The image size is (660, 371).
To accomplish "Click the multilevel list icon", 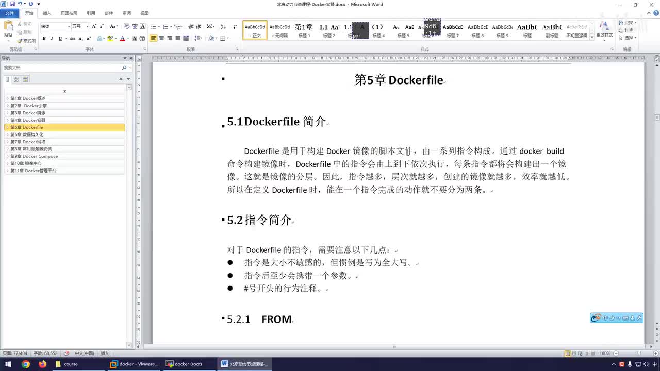I will pyautogui.click(x=177, y=26).
